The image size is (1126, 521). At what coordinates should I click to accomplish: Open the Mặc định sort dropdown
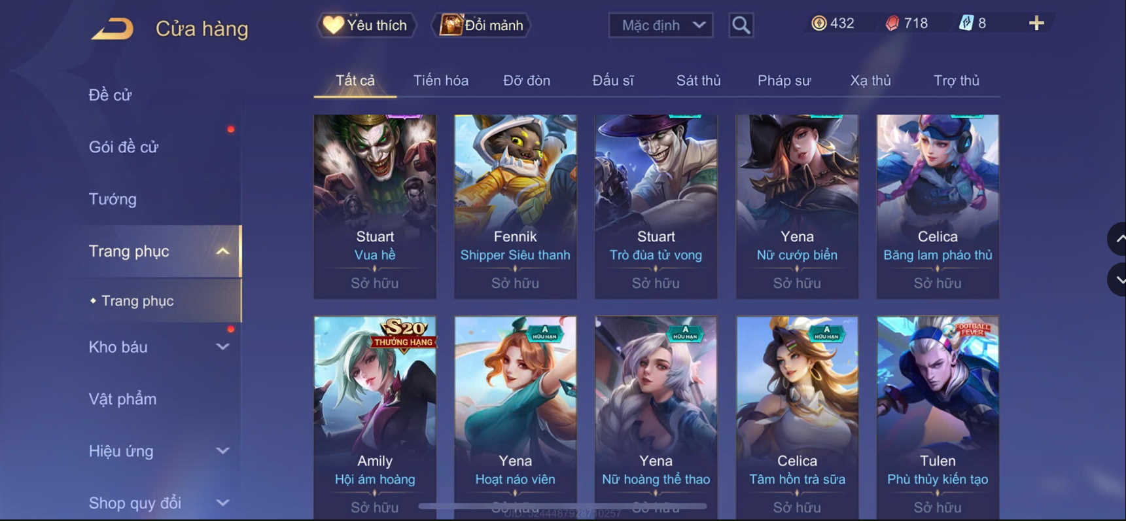tap(661, 25)
